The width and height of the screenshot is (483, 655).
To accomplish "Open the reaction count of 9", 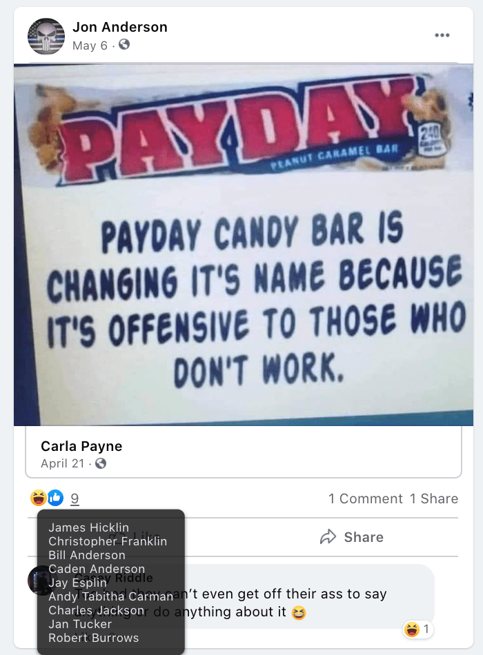I will (x=75, y=498).
